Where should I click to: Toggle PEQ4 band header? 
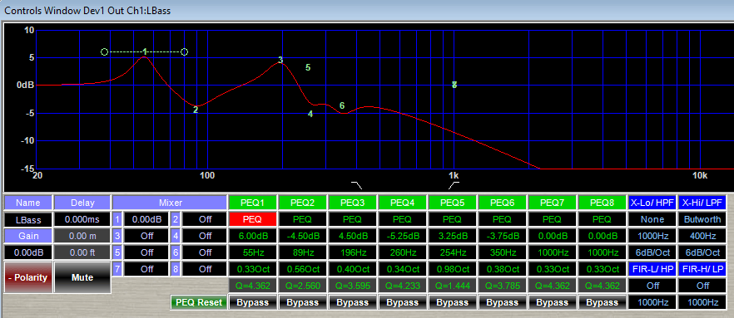(x=403, y=203)
